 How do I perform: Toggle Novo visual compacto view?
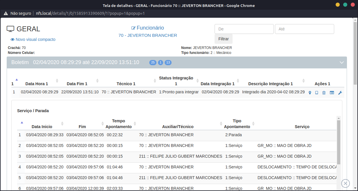click(x=33, y=39)
